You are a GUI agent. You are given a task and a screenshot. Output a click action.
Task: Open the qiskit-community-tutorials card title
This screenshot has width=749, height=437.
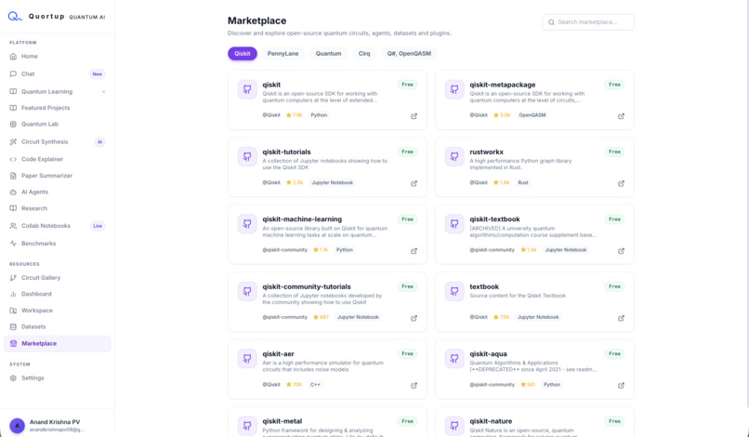pos(306,287)
